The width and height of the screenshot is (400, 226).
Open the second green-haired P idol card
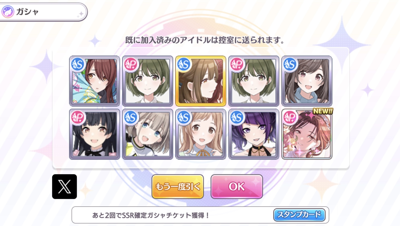tap(254, 81)
